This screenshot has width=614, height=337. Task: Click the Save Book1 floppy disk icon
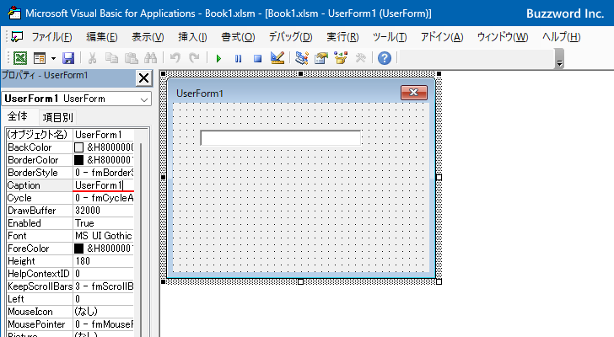[x=68, y=58]
